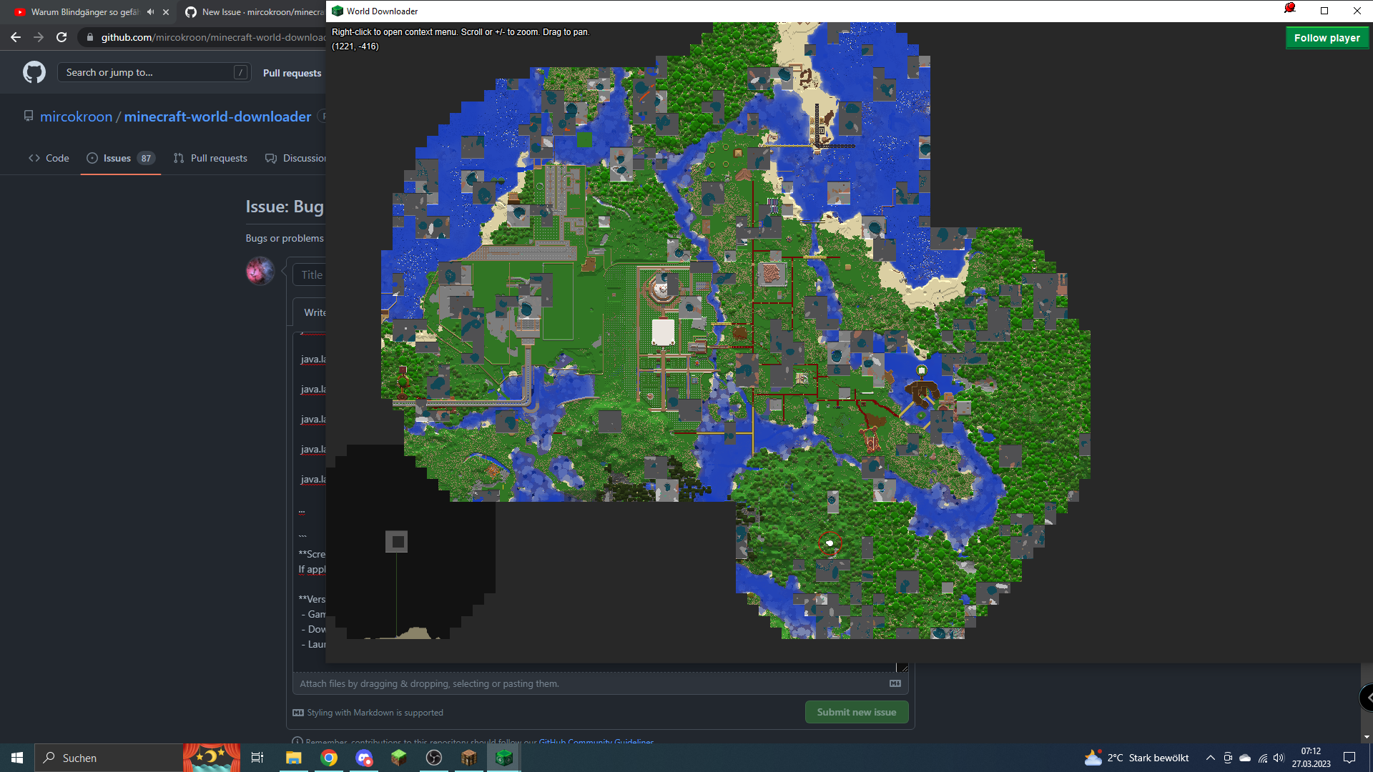This screenshot has width=1373, height=772.
Task: Select the Write tab in the issue editor
Action: coord(315,312)
